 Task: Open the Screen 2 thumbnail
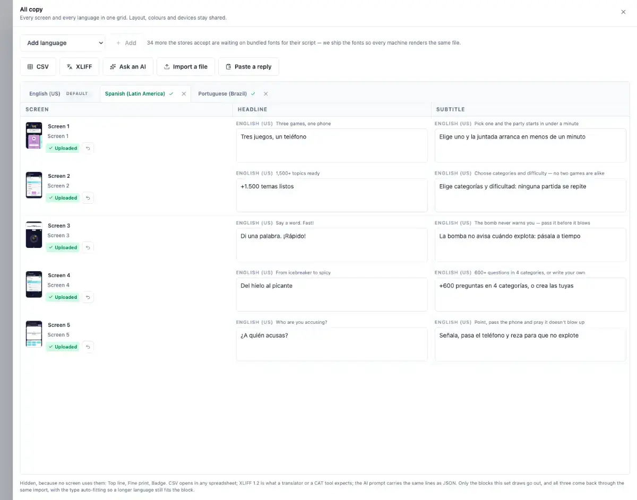coord(34,185)
